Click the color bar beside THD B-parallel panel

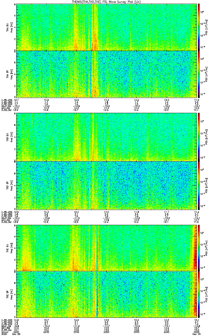click(199, 185)
